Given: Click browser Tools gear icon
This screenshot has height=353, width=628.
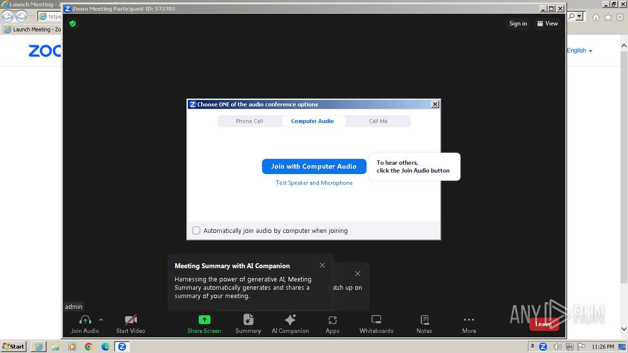Looking at the screenshot, I should click(620, 17).
